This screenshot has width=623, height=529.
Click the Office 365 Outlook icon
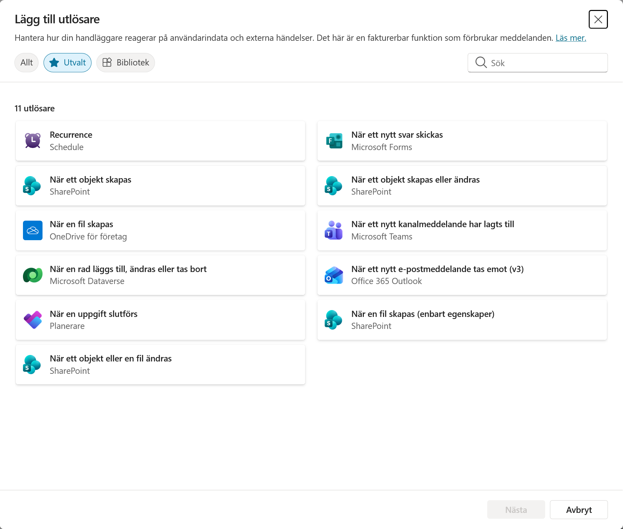pos(334,275)
